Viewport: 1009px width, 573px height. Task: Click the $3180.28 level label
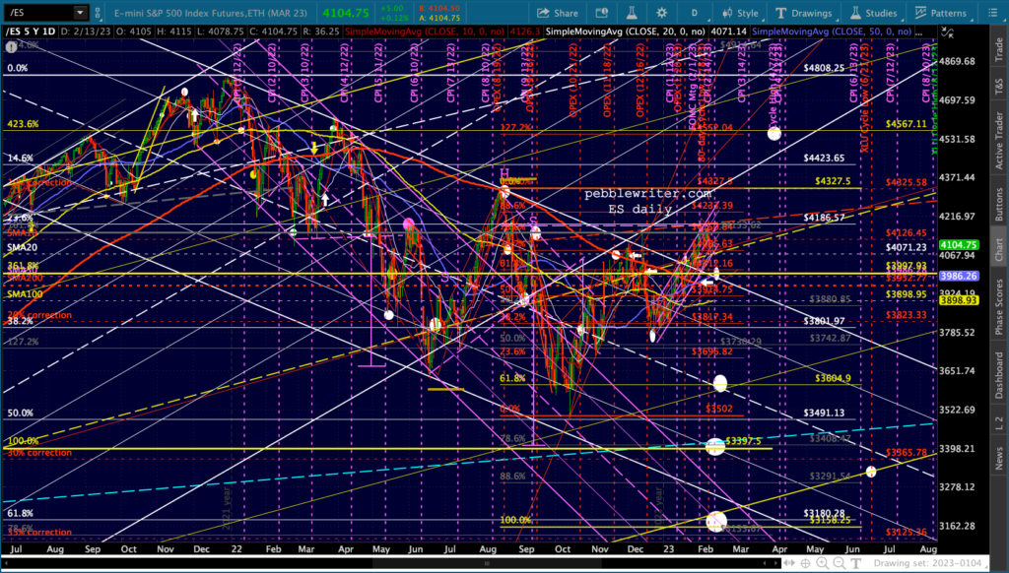(x=824, y=513)
